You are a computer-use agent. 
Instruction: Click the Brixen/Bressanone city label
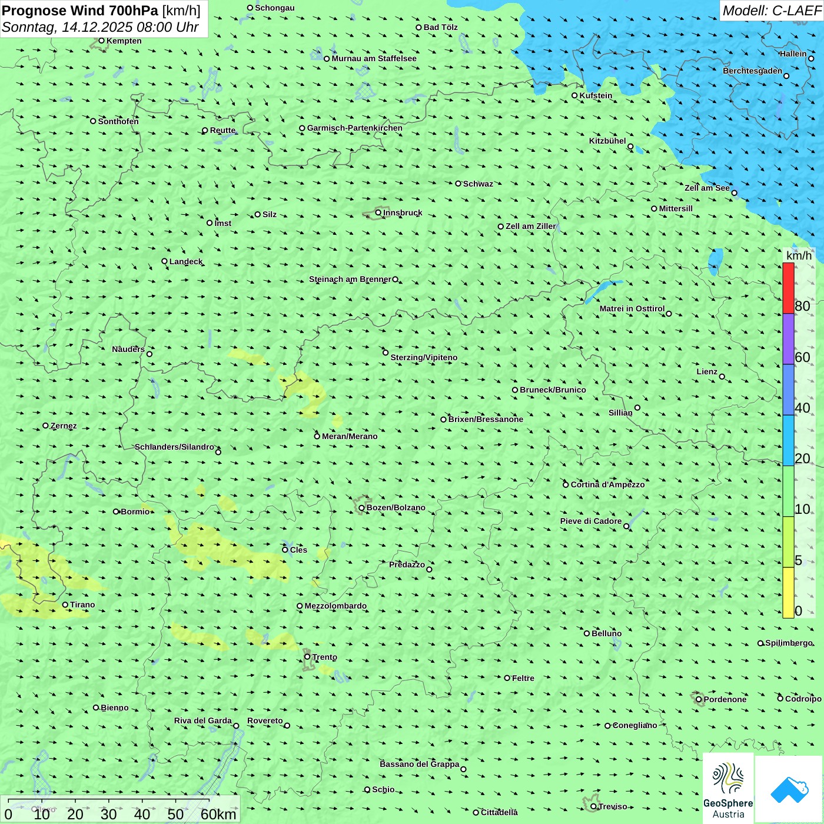coord(486,420)
